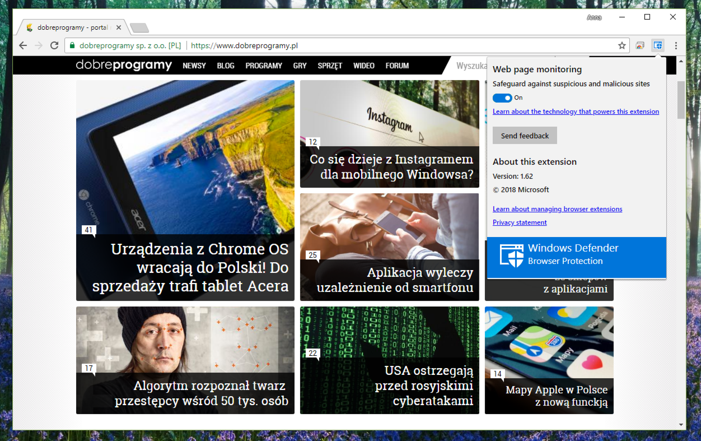This screenshot has height=441, width=701.
Task: Click the scrollbar down arrow
Action: pos(681,424)
